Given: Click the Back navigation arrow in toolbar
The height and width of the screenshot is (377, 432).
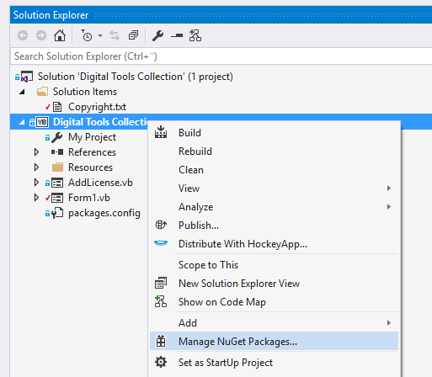Looking at the screenshot, I should click(x=23, y=35).
